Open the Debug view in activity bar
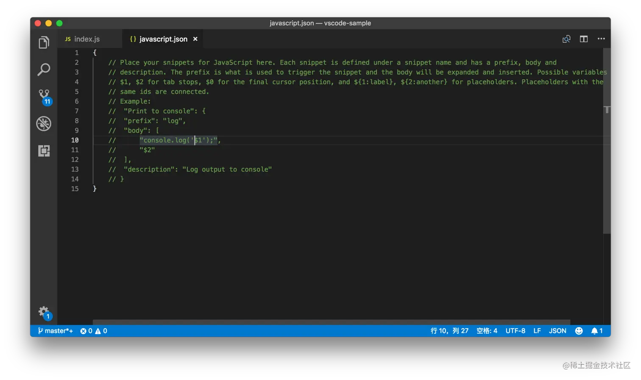Viewport: 641px width, 380px height. click(x=44, y=123)
